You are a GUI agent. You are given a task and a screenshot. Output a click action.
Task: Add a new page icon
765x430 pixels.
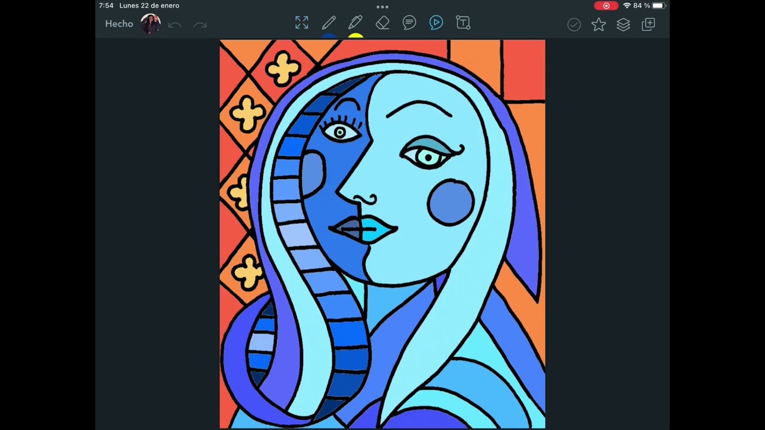(x=648, y=24)
